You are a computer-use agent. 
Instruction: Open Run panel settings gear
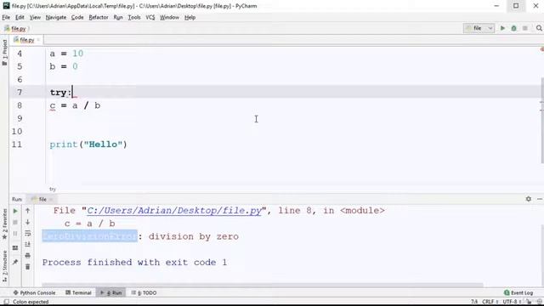click(x=529, y=199)
